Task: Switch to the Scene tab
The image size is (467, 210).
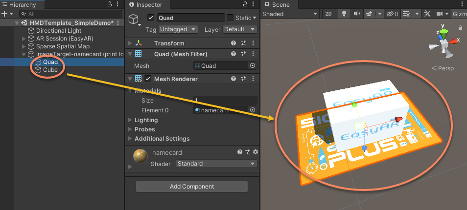Action: pyautogui.click(x=277, y=4)
